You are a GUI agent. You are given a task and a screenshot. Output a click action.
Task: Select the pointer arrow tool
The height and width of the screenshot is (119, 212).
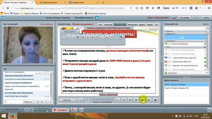pos(117,37)
